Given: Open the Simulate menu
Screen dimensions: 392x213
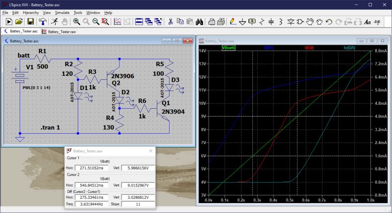Looking at the screenshot, I should click(62, 12).
